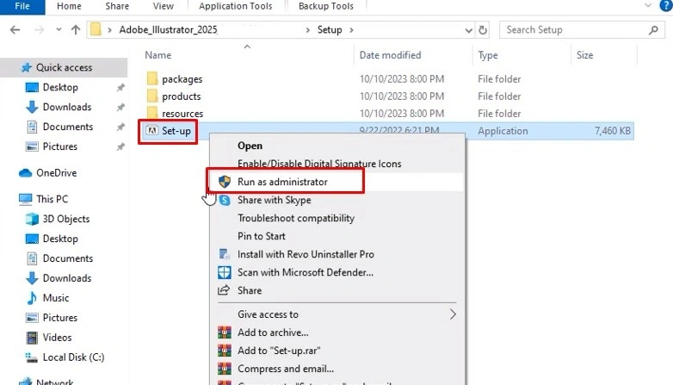Select the Backup Tools tab
Screen dimensions: 673x385
pos(326,6)
